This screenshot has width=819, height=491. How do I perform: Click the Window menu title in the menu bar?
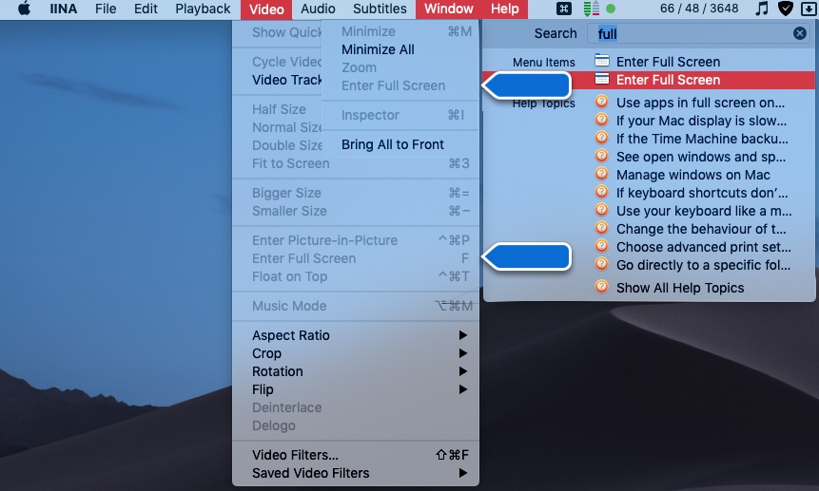449,9
